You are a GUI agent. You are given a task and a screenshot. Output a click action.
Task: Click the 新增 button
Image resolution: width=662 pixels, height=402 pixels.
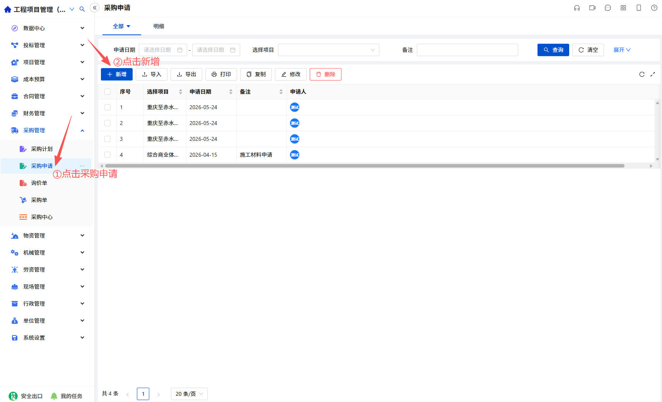coord(117,74)
